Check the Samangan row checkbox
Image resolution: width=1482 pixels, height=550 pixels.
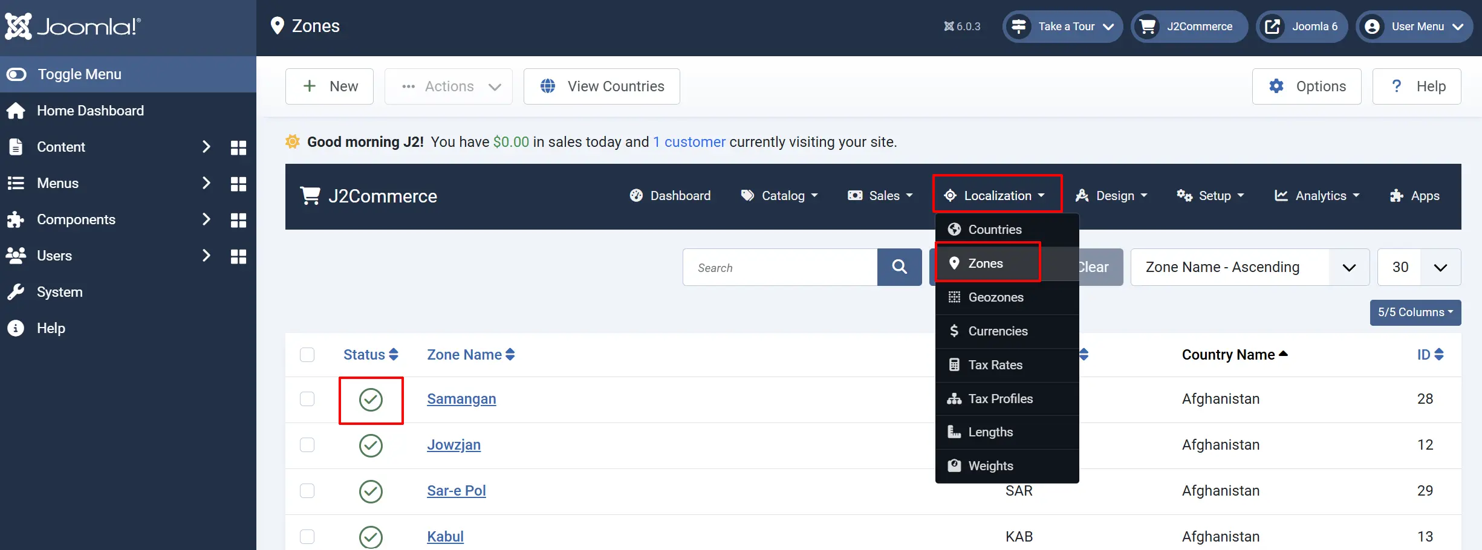[x=307, y=399]
